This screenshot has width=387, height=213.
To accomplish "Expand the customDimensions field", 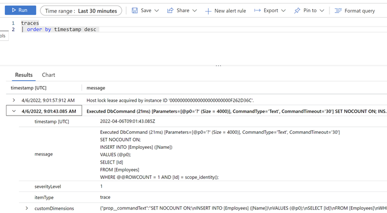I will pos(27,209).
